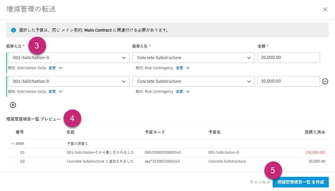Screen dimensions: 335x191
Task: Click the 増減管理項目一覧 を作成 button
Action: pyautogui.click(x=301, y=182)
